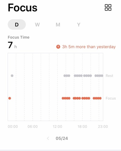The image size is (121, 151).
Task: Switch to the Y yearly tab
Action: pyautogui.click(x=79, y=25)
